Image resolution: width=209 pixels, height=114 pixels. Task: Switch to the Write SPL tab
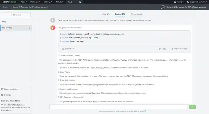(x=106, y=14)
